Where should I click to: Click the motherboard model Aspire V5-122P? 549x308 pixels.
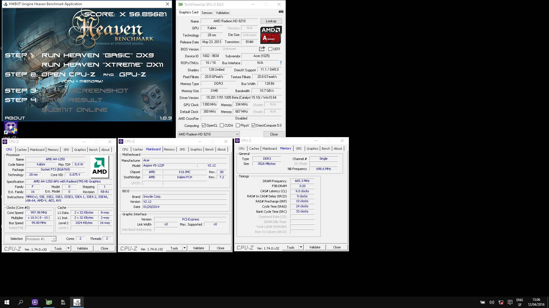(x=169, y=165)
